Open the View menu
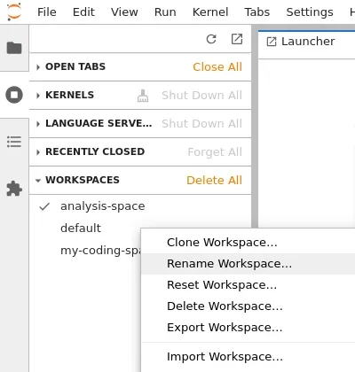The image size is (355, 372). (x=124, y=12)
